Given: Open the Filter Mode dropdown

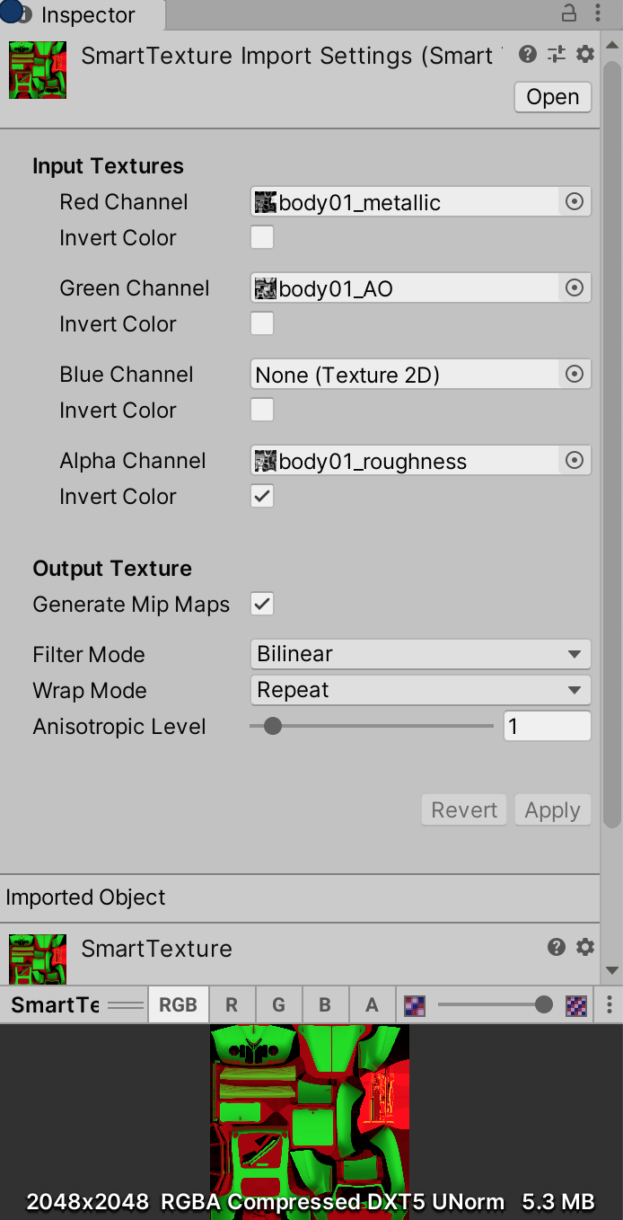Looking at the screenshot, I should tap(420, 654).
